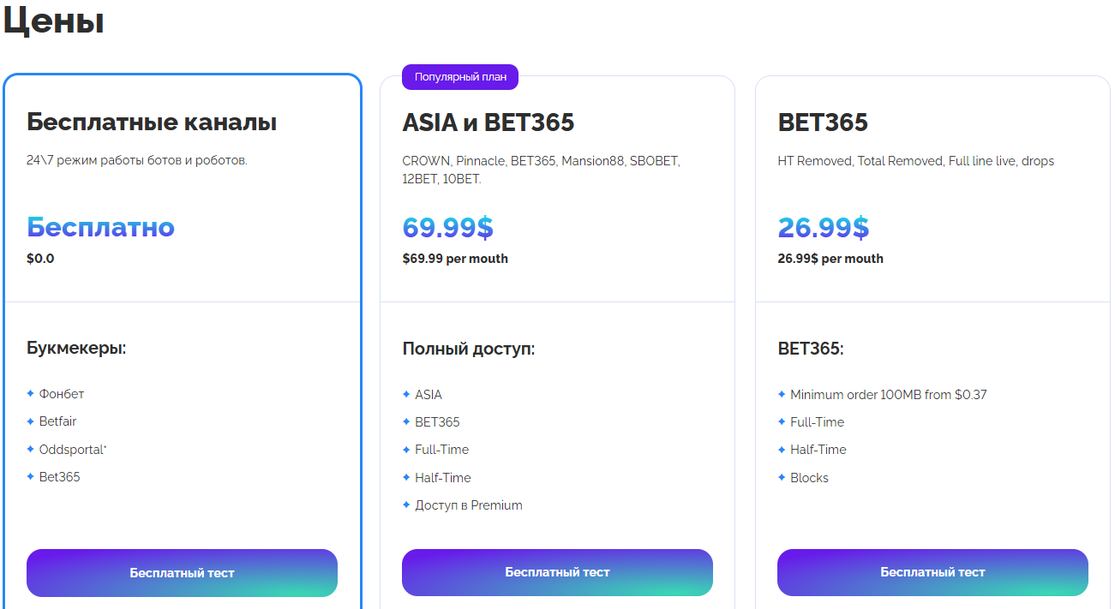Select the BET365 entry under Полный доступ
This screenshot has height=609, width=1115.
[439, 421]
